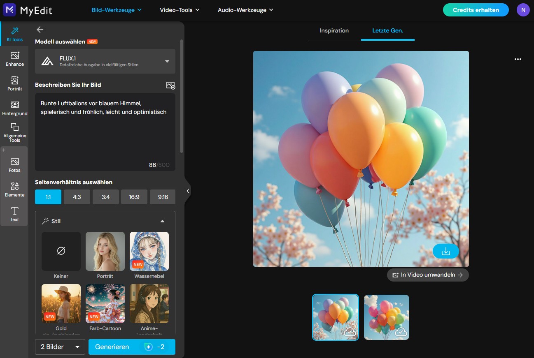This screenshot has height=358, width=534.
Task: Open Allgemeine Tools in the sidebar
Action: click(x=14, y=132)
